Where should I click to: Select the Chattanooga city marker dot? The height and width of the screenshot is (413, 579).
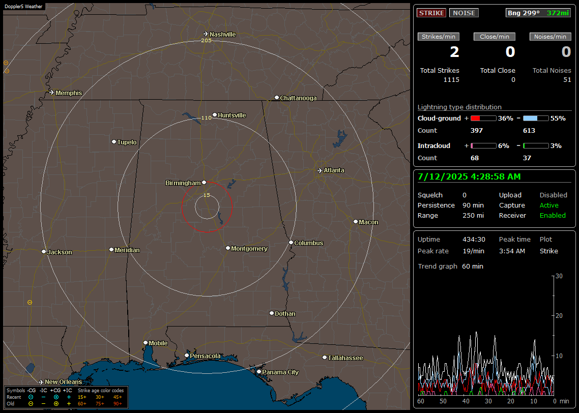[x=277, y=98]
